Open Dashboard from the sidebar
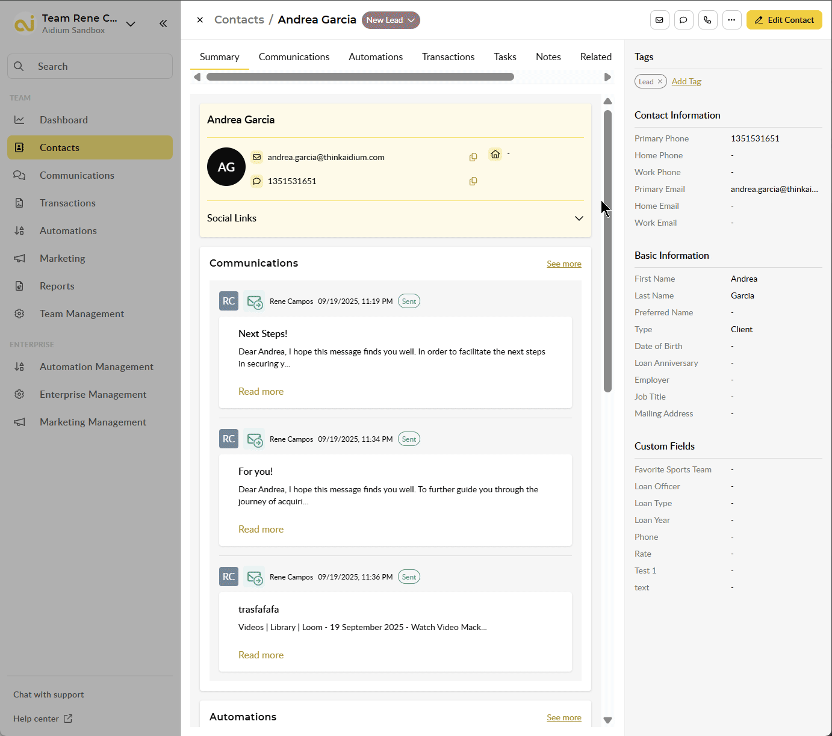This screenshot has width=832, height=736. [x=90, y=120]
